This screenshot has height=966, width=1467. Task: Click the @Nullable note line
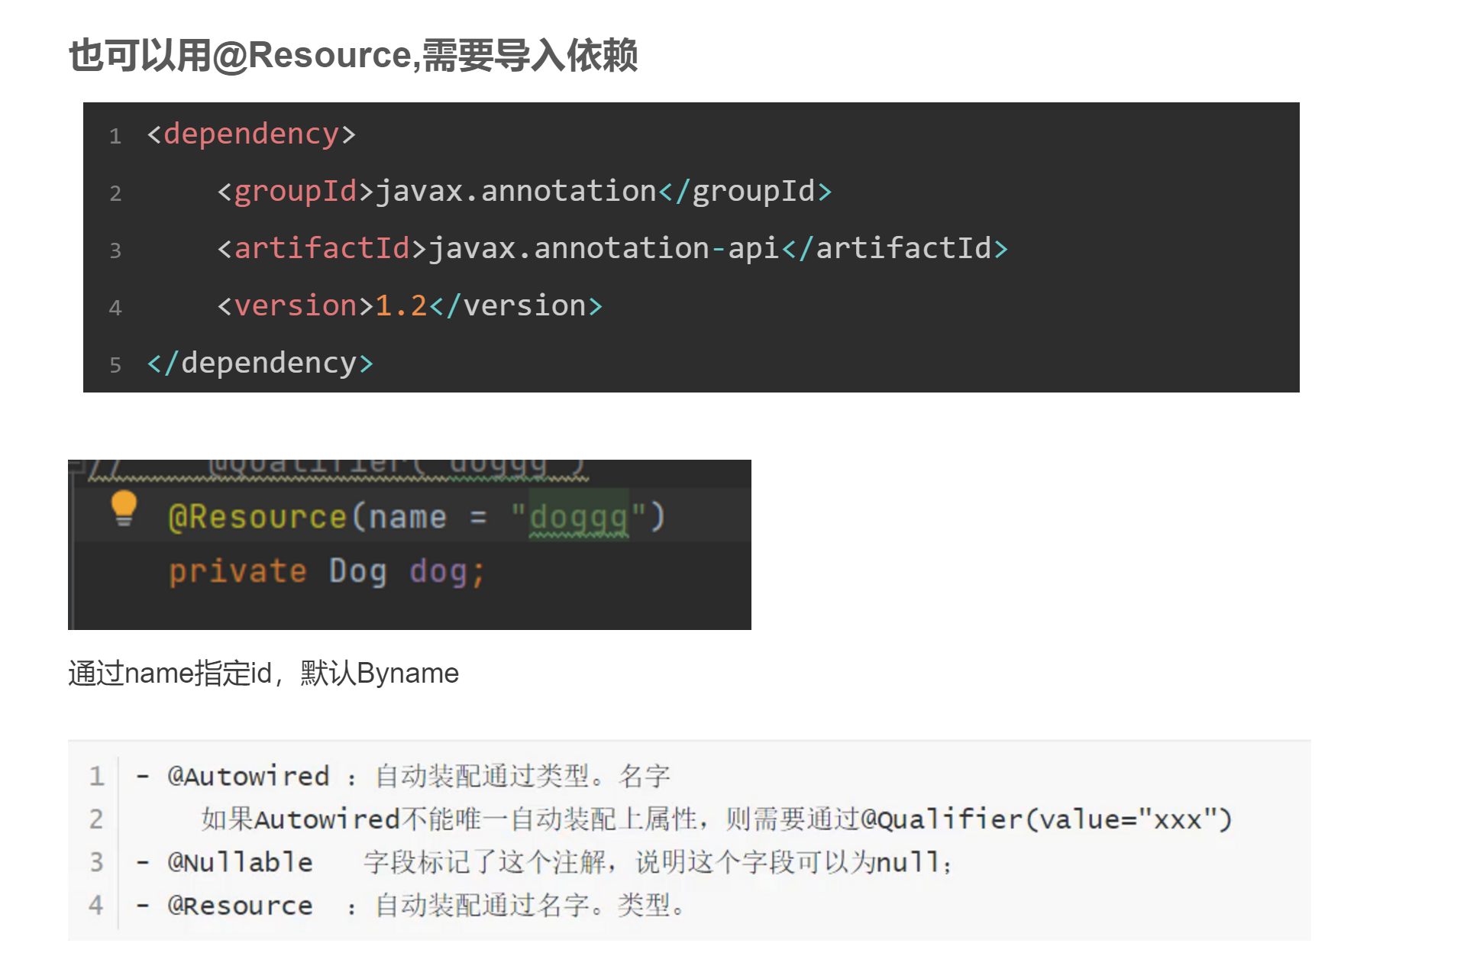point(544,862)
